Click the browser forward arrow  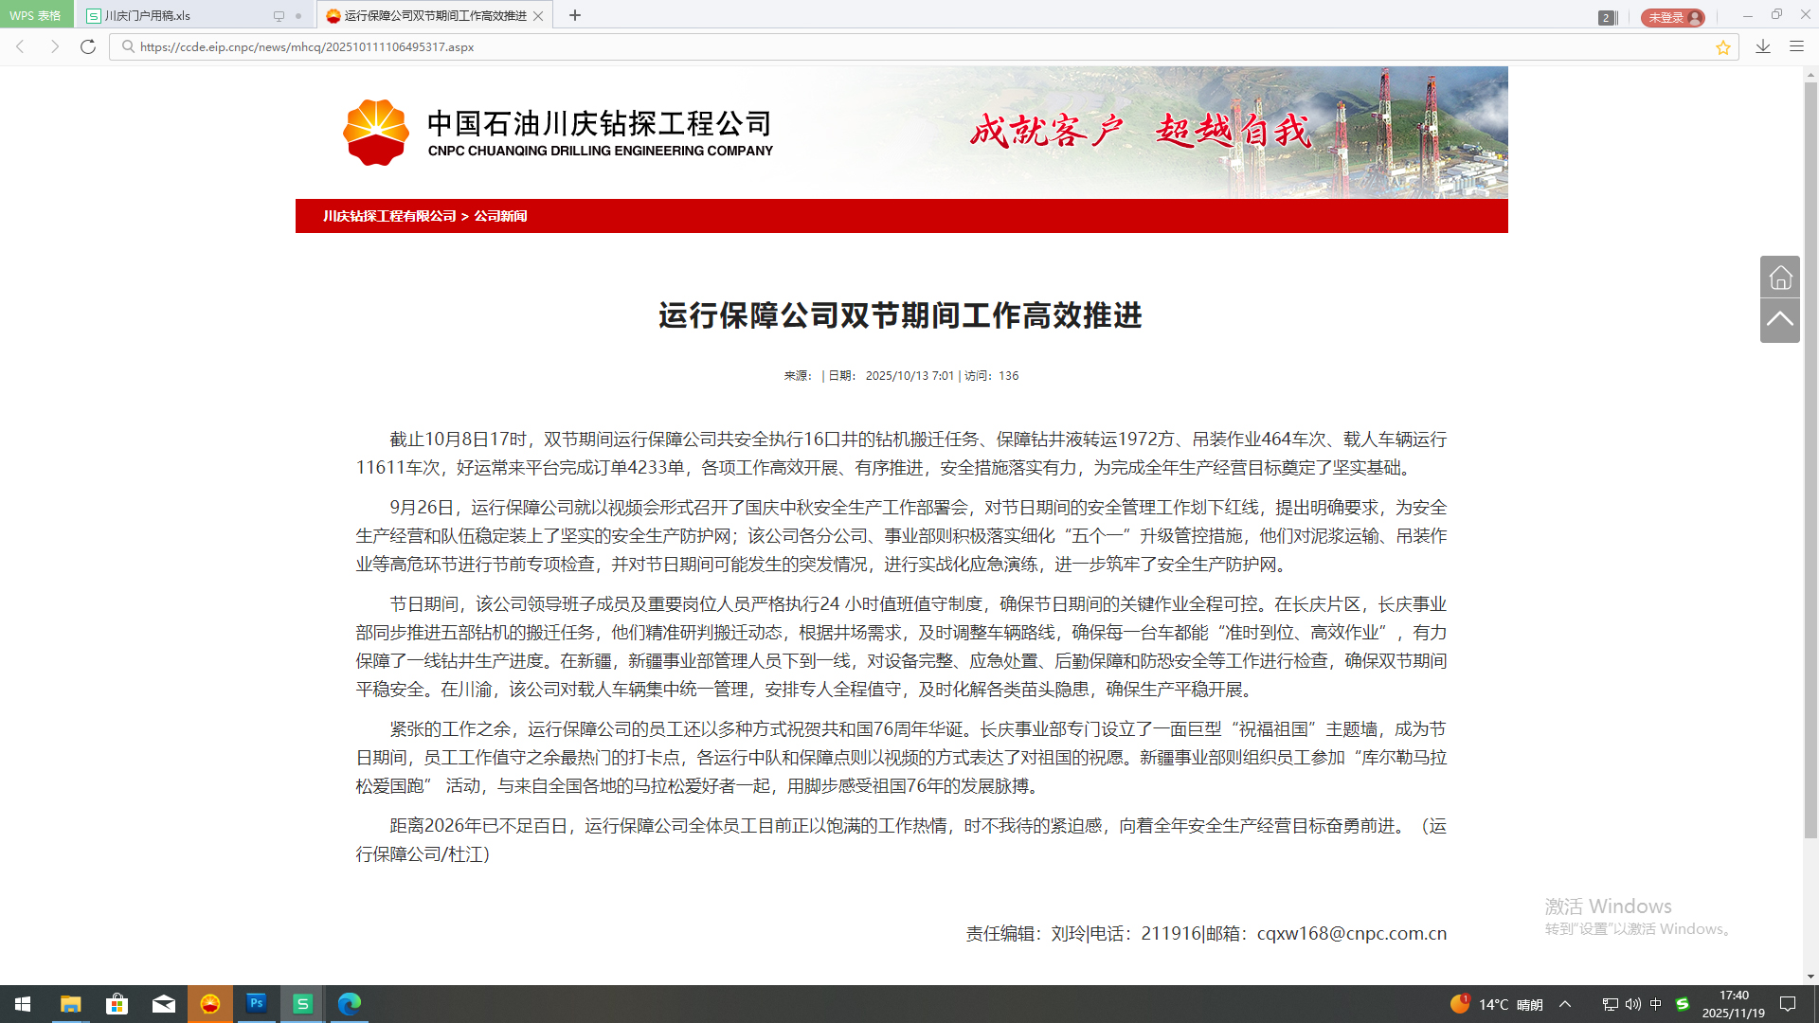pyautogui.click(x=54, y=46)
